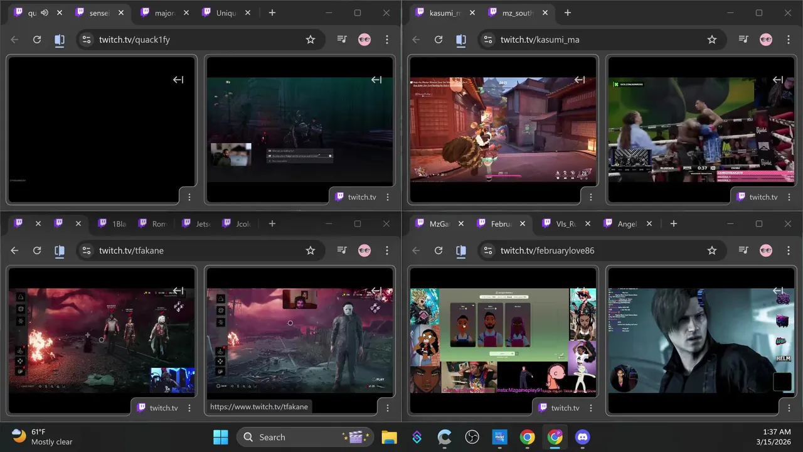This screenshot has width=803, height=452.
Task: Open a new tab in the februarylove86 window
Action: click(x=673, y=223)
